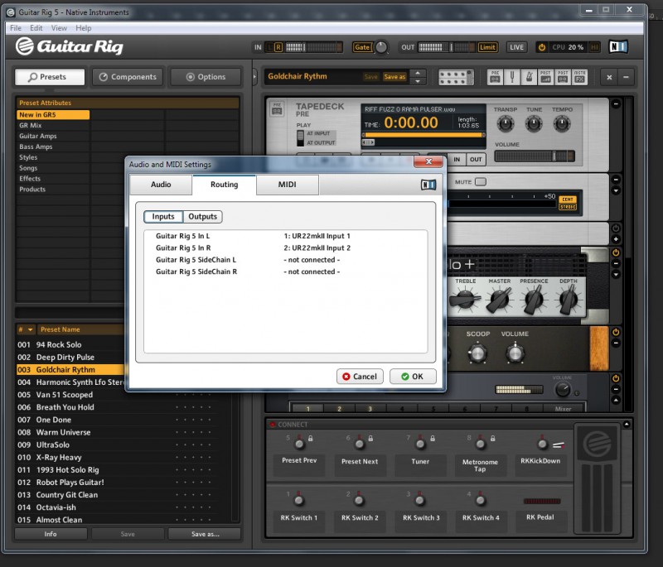Minimize the tuner module with its minus button

click(616, 180)
